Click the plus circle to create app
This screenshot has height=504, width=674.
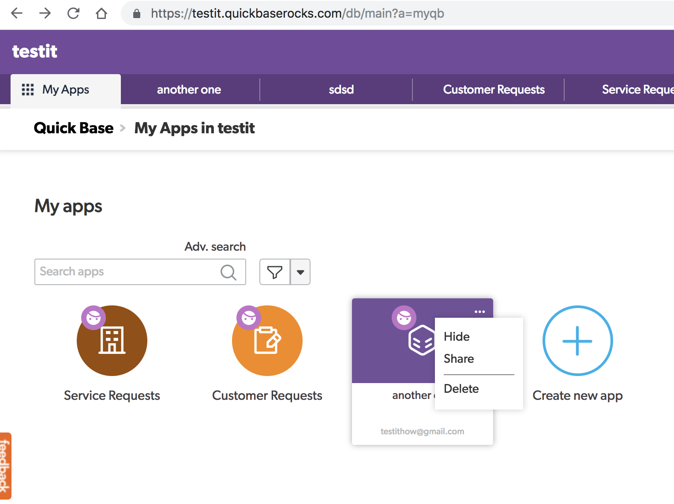pos(578,341)
